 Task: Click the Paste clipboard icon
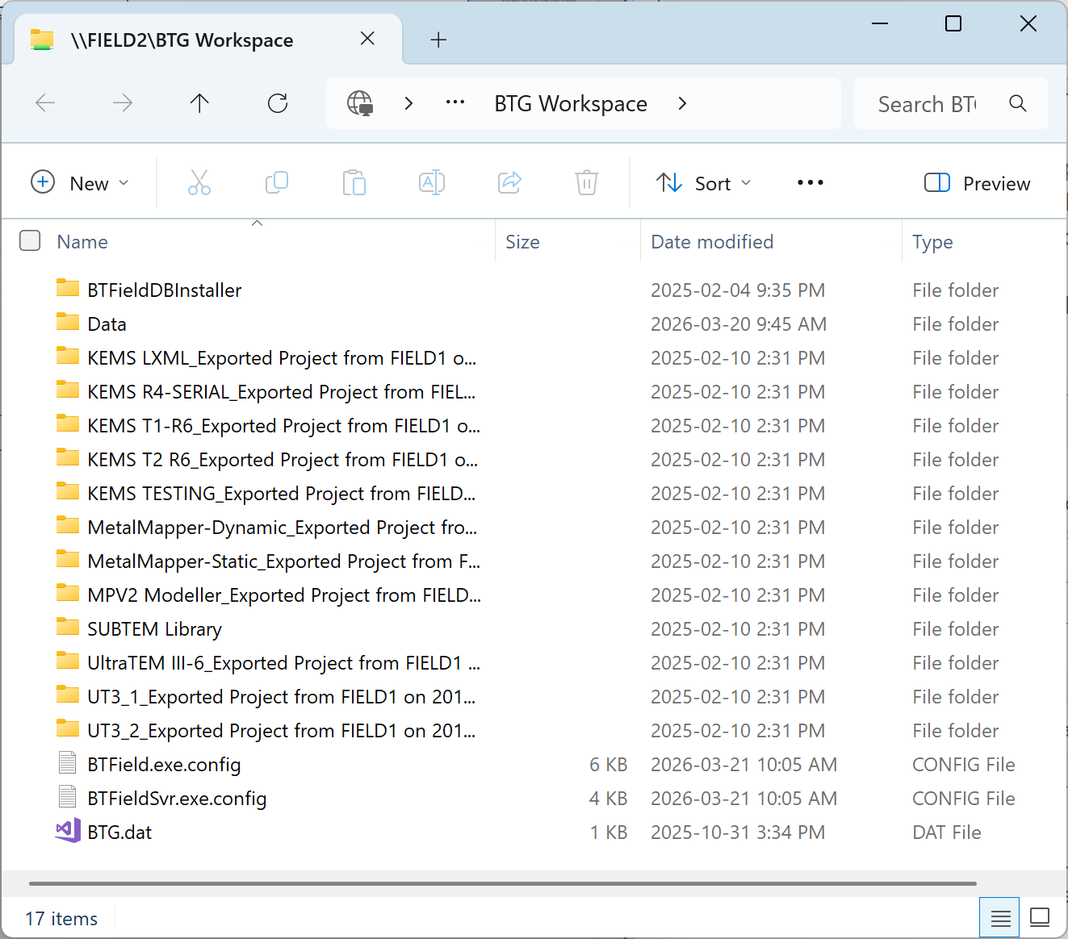(x=354, y=183)
